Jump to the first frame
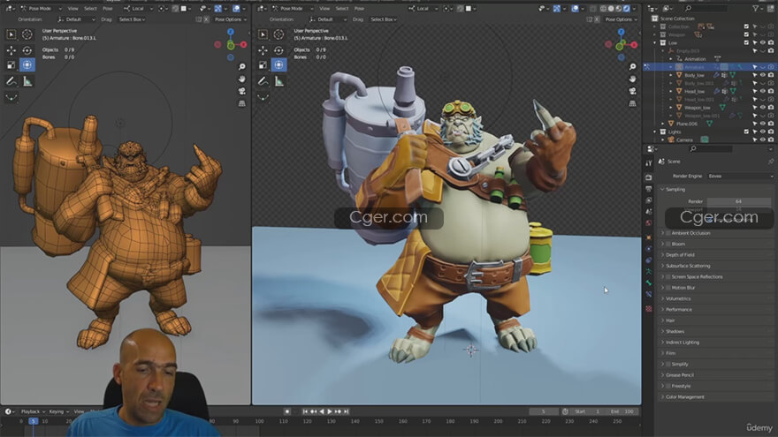The height and width of the screenshot is (437, 778). click(305, 411)
